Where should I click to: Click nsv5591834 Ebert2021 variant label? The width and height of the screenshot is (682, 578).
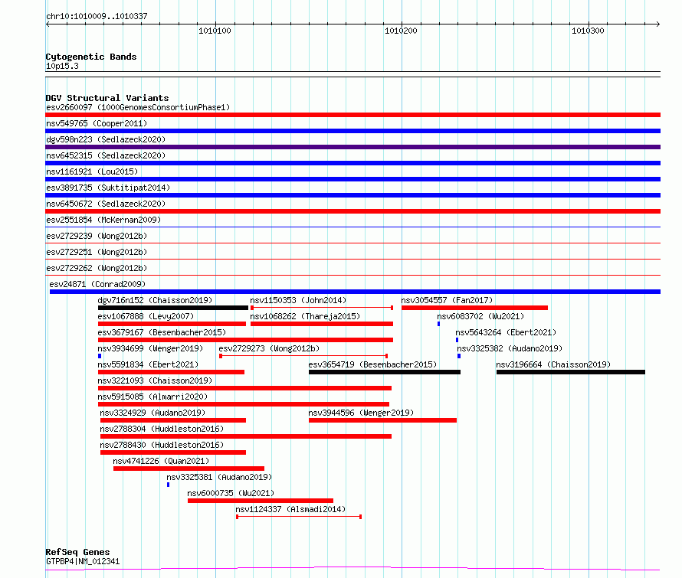(x=148, y=364)
